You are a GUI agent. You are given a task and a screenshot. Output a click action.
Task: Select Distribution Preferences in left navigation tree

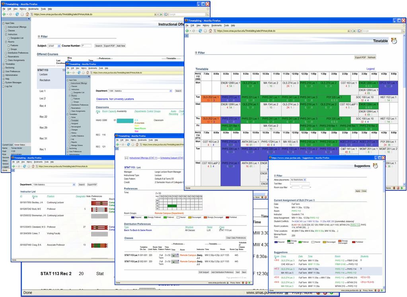click(18, 53)
